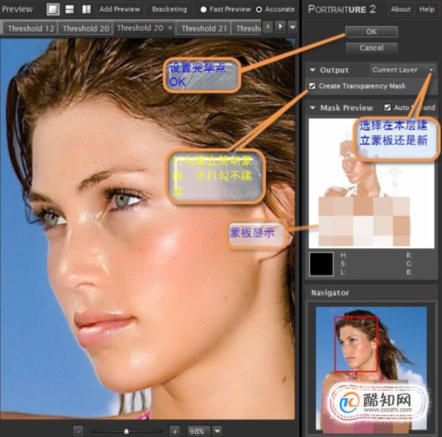Image resolution: width=442 pixels, height=437 pixels.
Task: Open Help from Portraiture header
Action: [x=427, y=10]
